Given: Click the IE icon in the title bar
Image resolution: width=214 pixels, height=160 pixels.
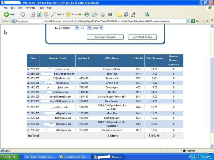Looking at the screenshot, I should coord(2,3).
